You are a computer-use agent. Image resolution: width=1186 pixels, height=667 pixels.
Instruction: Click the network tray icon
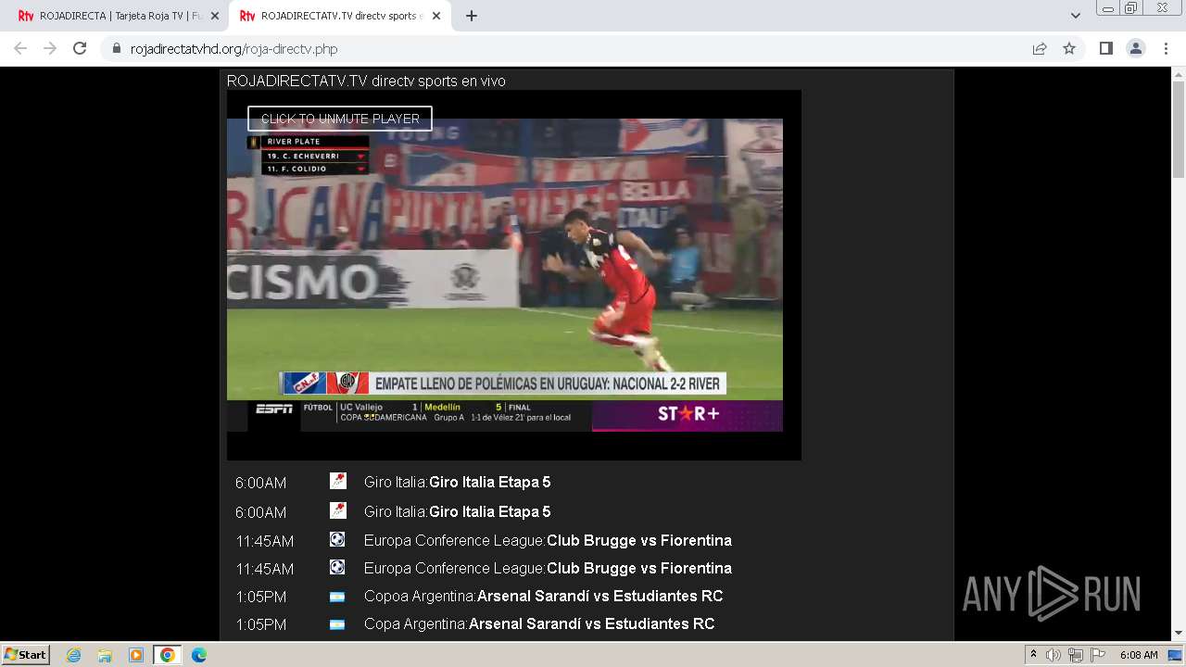tap(1075, 655)
